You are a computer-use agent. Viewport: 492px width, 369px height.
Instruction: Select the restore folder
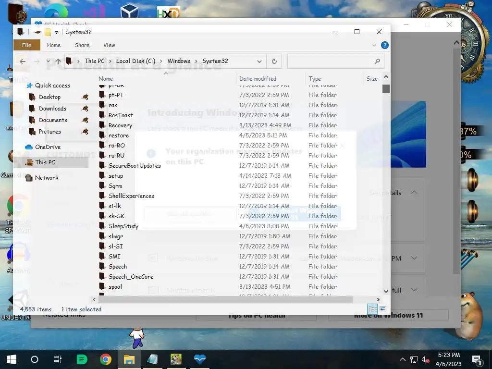(x=118, y=135)
